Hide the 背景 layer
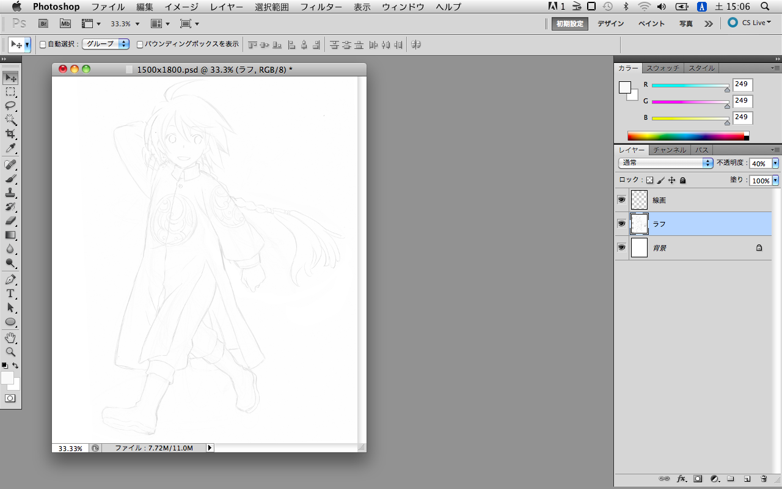The image size is (782, 489). pyautogui.click(x=621, y=248)
